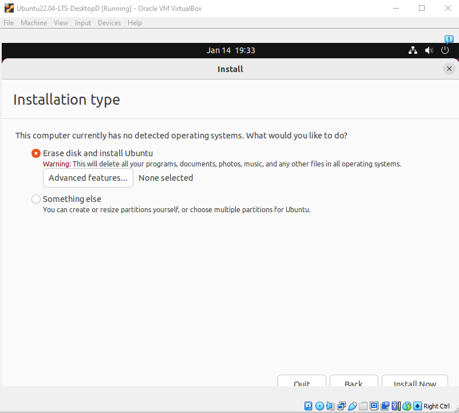Click the USB devices status icon
The height and width of the screenshot is (413, 459).
[353, 406]
